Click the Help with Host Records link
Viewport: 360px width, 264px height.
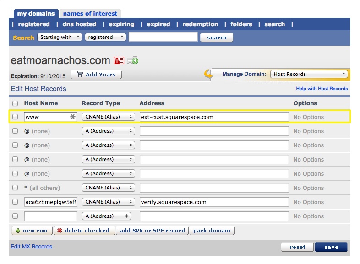coord(322,89)
